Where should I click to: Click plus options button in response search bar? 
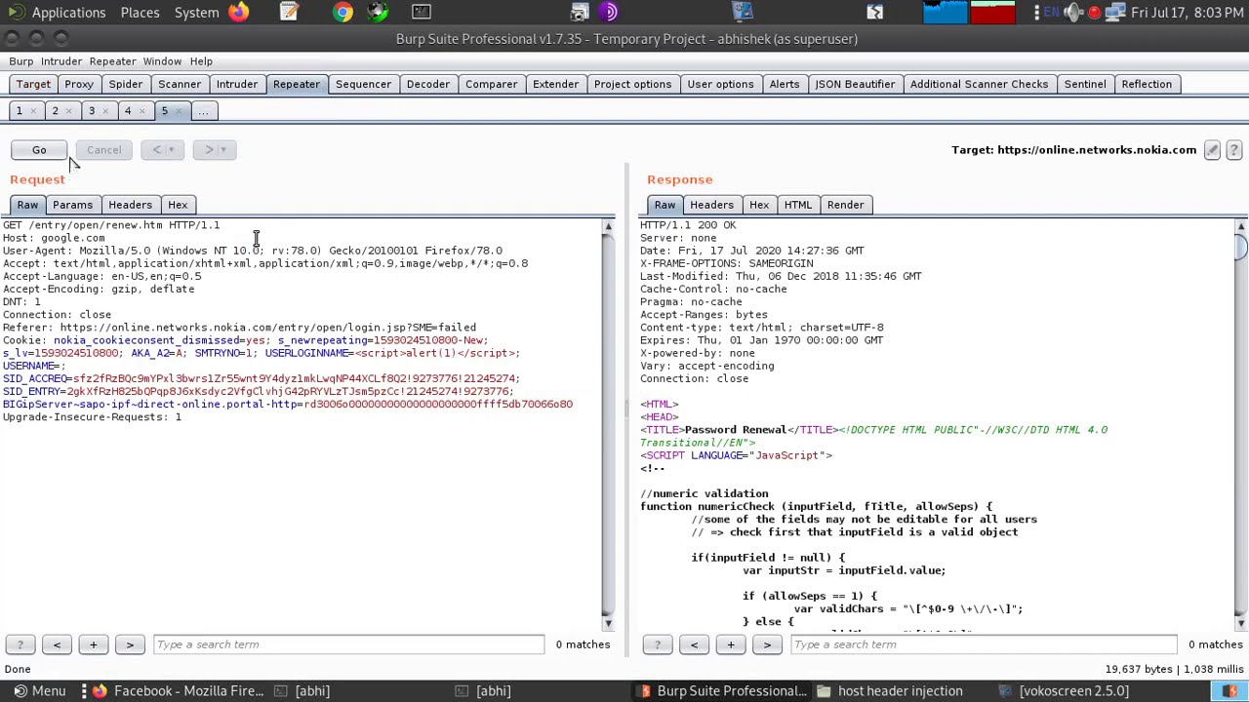point(731,644)
